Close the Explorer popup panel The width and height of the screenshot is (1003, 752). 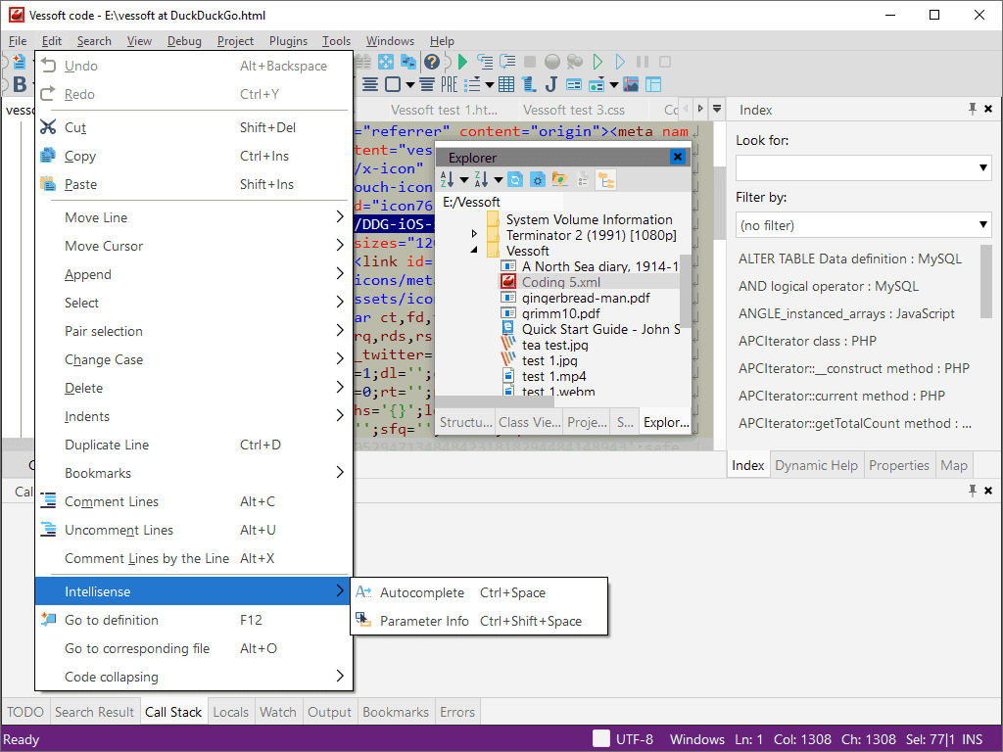click(x=678, y=157)
